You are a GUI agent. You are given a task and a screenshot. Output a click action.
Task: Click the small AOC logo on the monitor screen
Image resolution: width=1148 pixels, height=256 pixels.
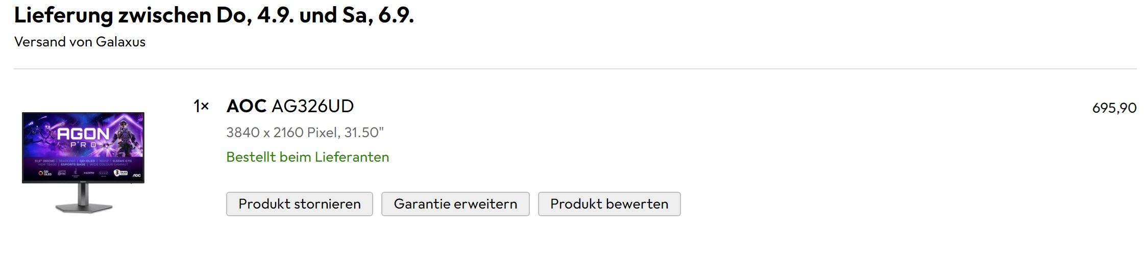[136, 175]
